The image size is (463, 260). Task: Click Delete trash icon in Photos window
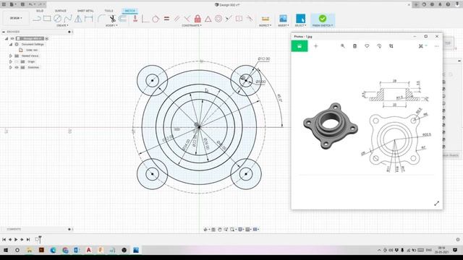coord(354,46)
